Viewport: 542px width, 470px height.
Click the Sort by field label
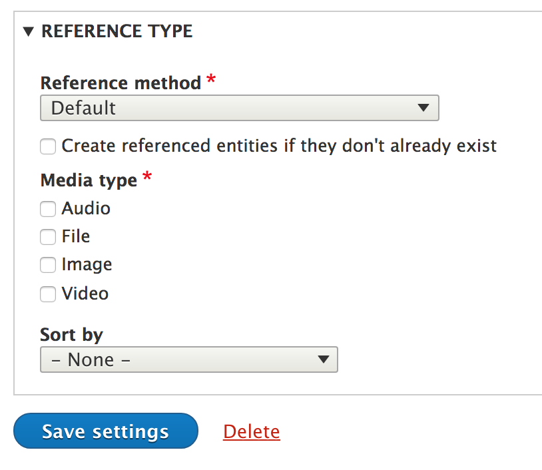tap(72, 334)
